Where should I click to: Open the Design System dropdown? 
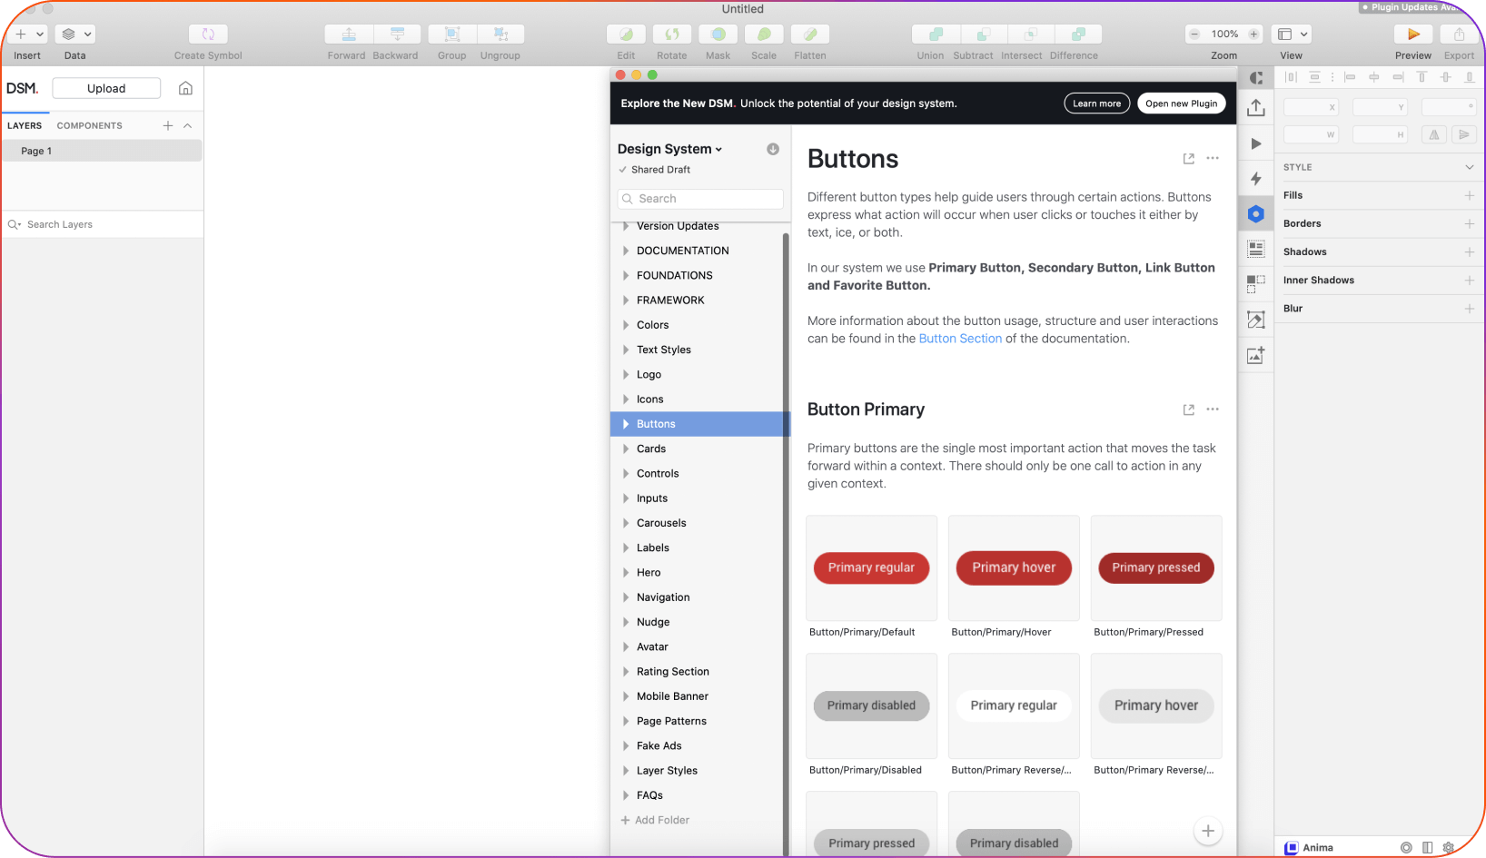[669, 149]
